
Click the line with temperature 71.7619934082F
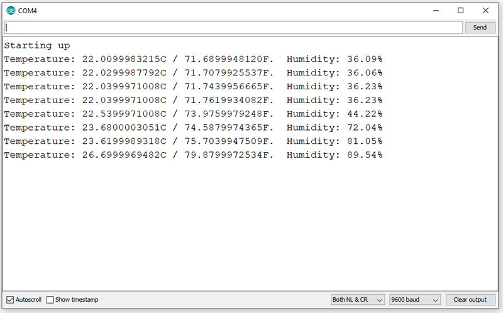pos(193,100)
